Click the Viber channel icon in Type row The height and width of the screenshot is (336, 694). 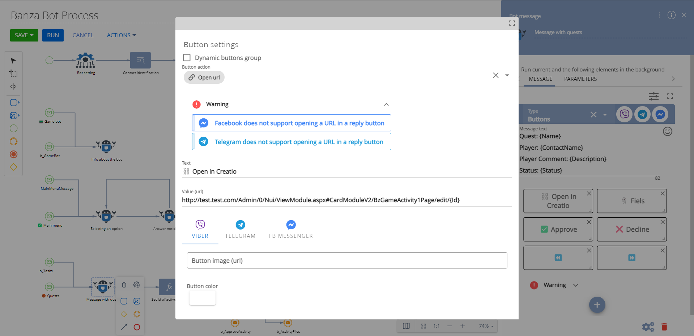(x=624, y=114)
